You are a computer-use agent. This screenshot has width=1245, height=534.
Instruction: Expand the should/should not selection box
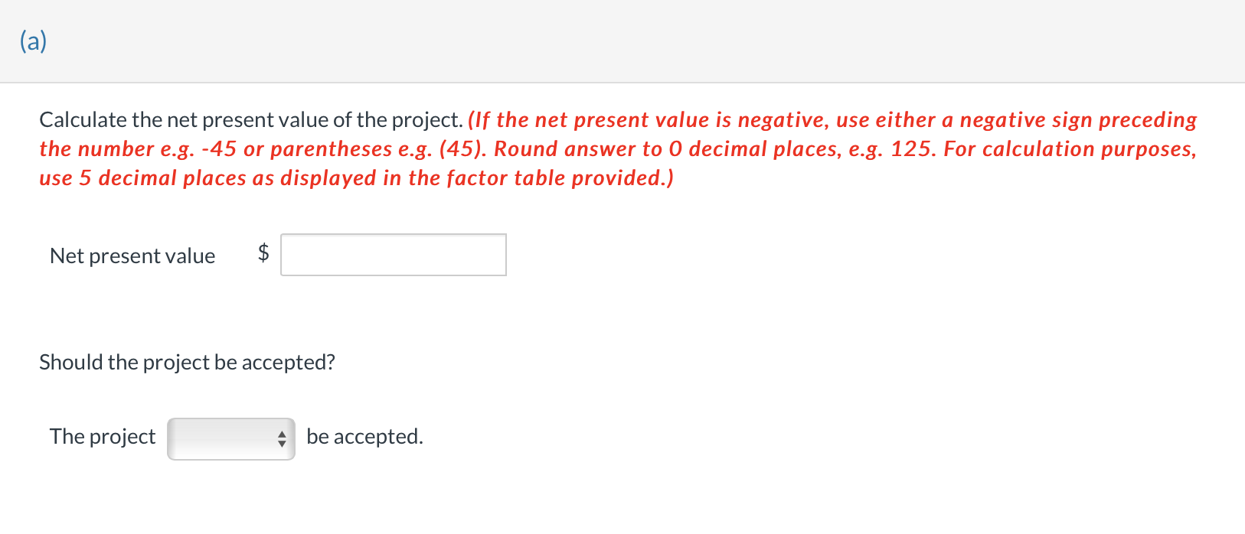click(x=230, y=438)
